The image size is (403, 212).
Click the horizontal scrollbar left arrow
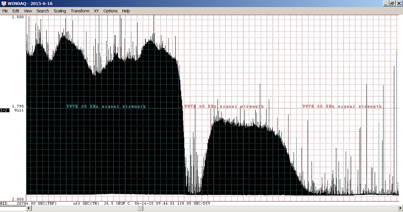[29, 209]
